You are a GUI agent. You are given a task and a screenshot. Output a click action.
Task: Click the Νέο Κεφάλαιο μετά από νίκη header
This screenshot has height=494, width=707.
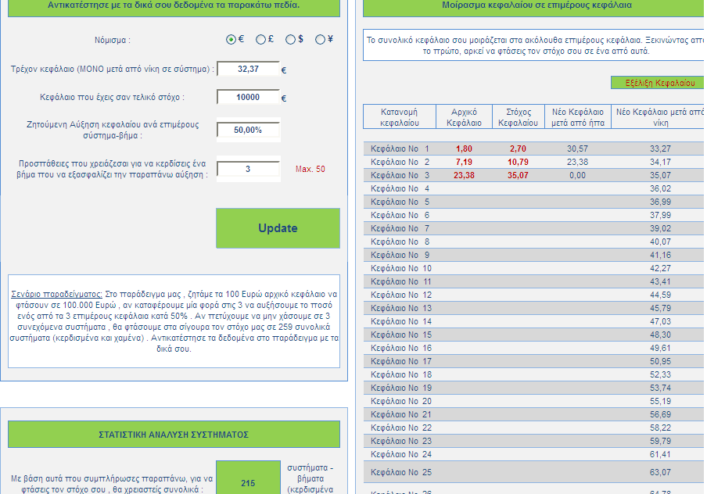(x=659, y=117)
